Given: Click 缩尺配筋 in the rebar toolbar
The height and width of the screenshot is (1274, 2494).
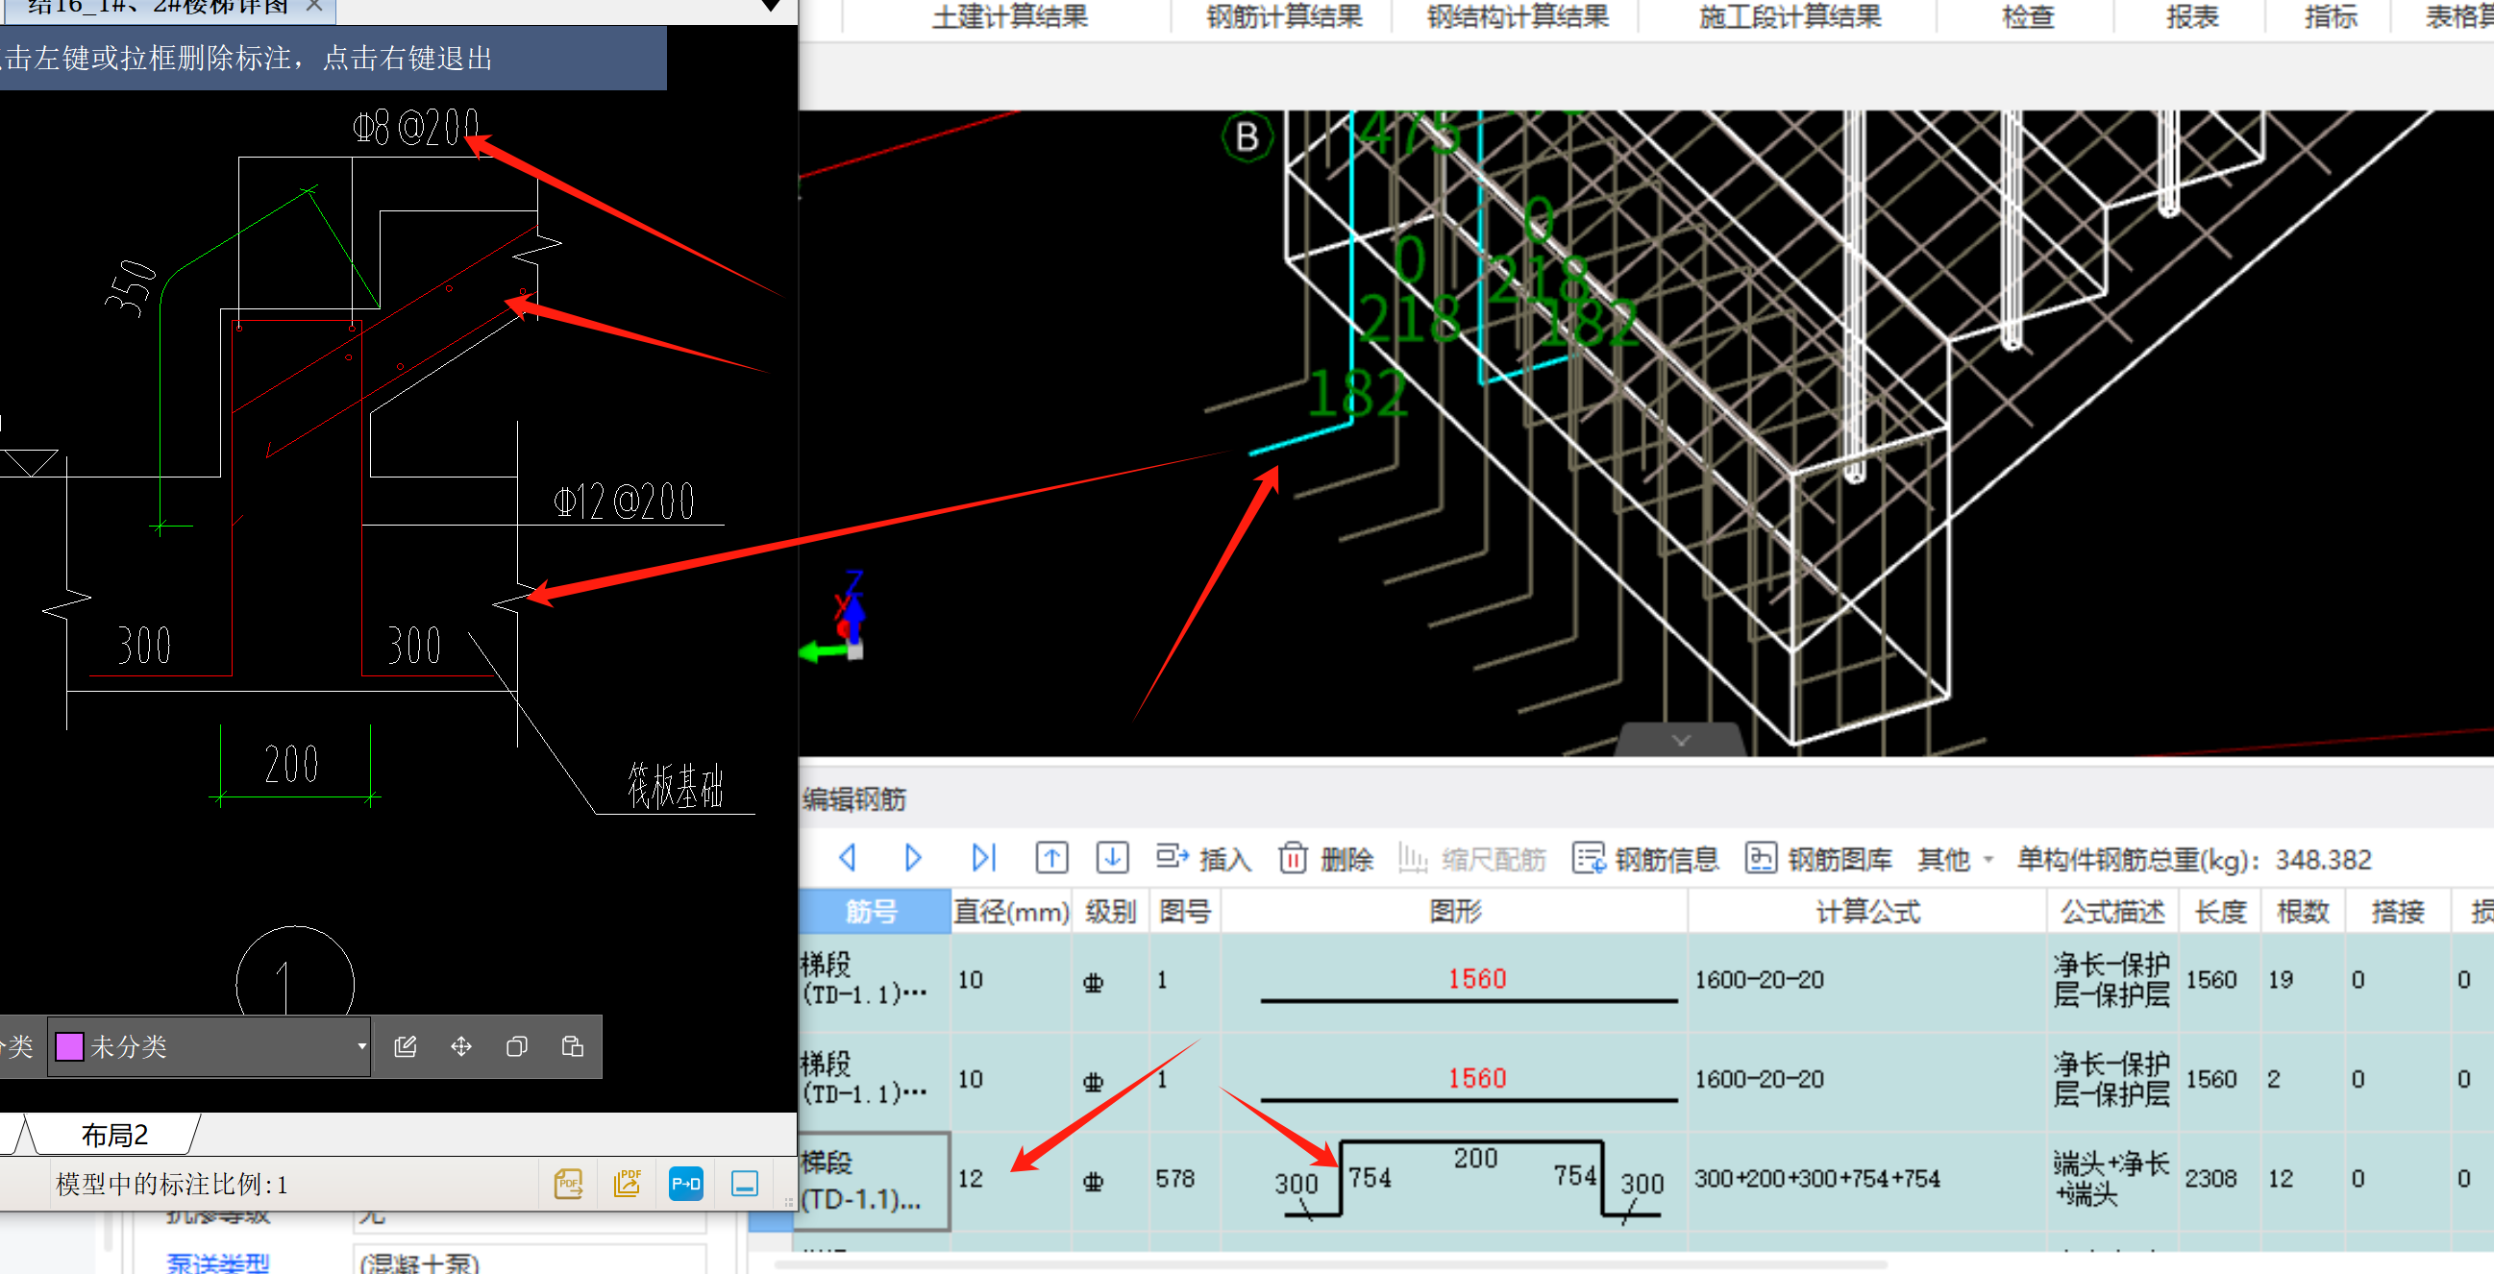Looking at the screenshot, I should click(x=1471, y=859).
